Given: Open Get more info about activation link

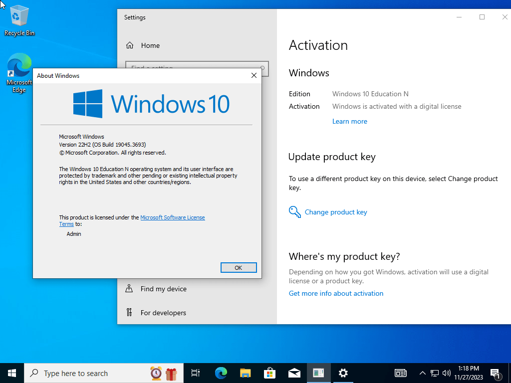Looking at the screenshot, I should click(x=336, y=293).
